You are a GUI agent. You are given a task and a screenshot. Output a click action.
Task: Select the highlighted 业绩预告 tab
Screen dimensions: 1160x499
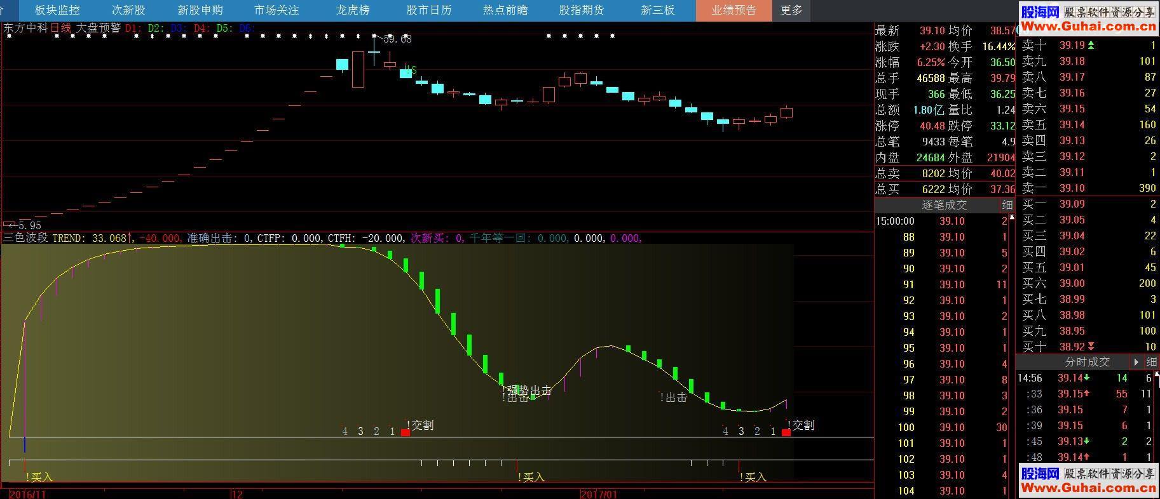pos(734,10)
